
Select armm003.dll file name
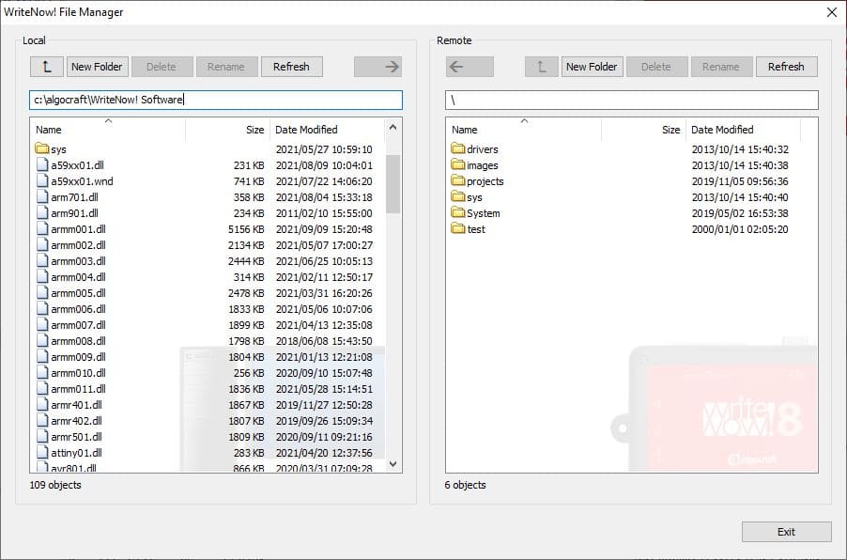[78, 261]
